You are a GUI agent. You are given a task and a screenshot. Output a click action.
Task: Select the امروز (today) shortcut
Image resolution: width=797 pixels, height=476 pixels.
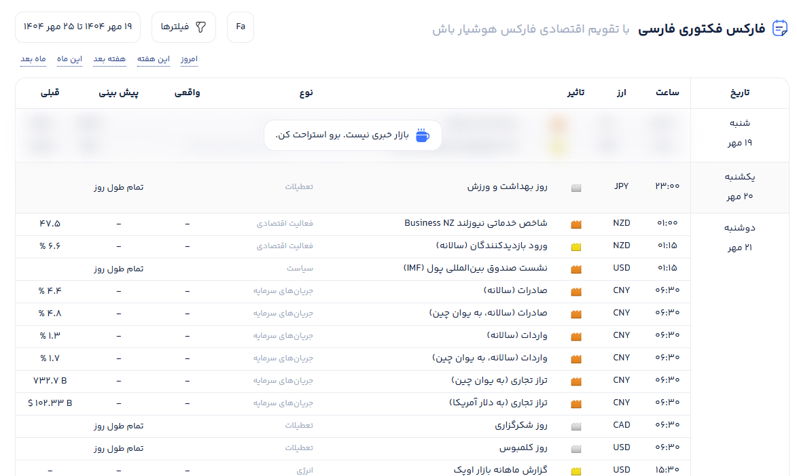(189, 59)
